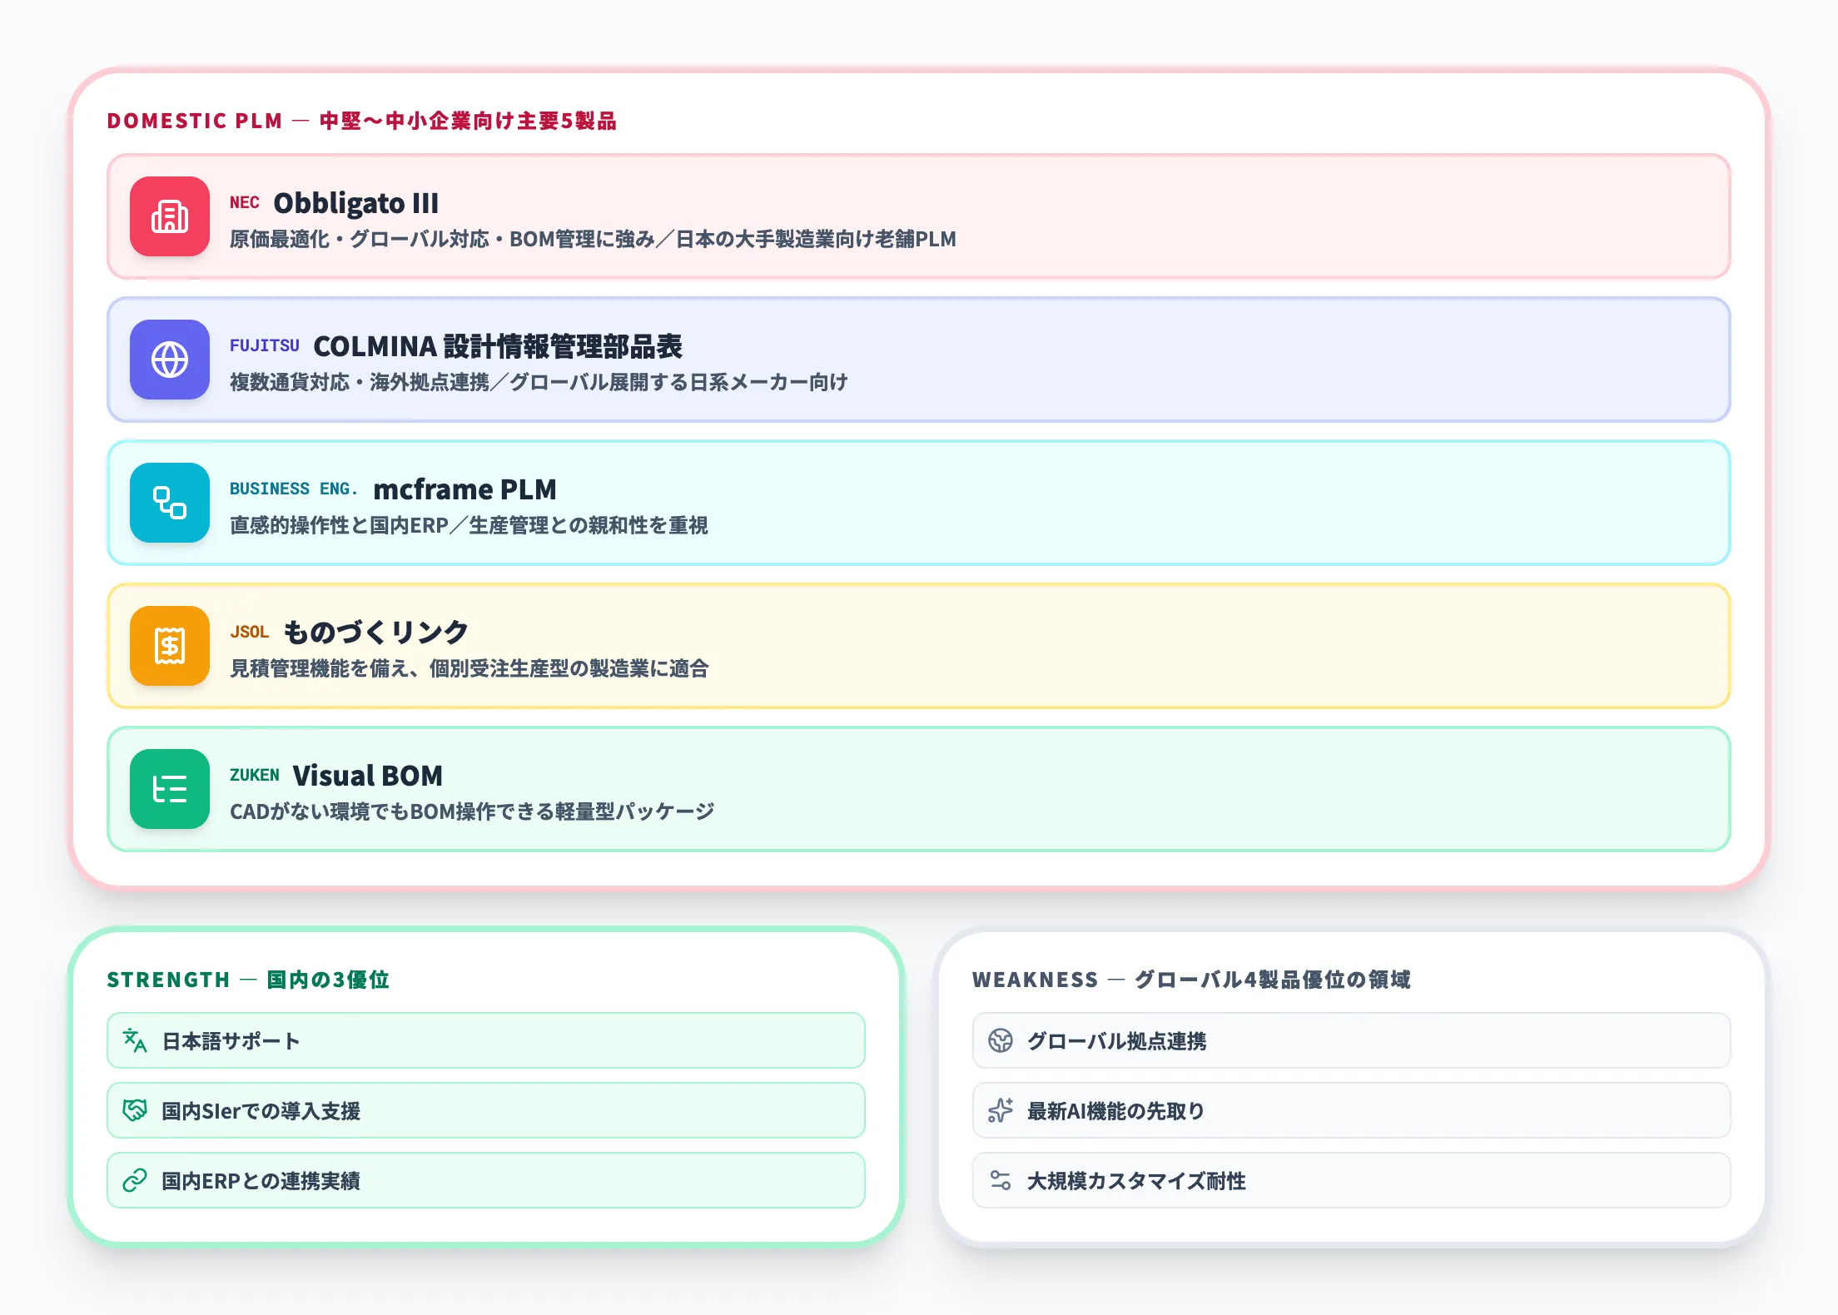
Task: Click the 最新AI機能の先取り weakness item
Action: 1352,1110
